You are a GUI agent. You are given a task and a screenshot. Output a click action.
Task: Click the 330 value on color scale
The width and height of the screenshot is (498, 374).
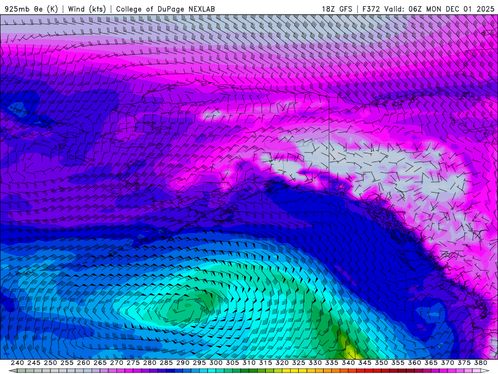tap(315, 363)
